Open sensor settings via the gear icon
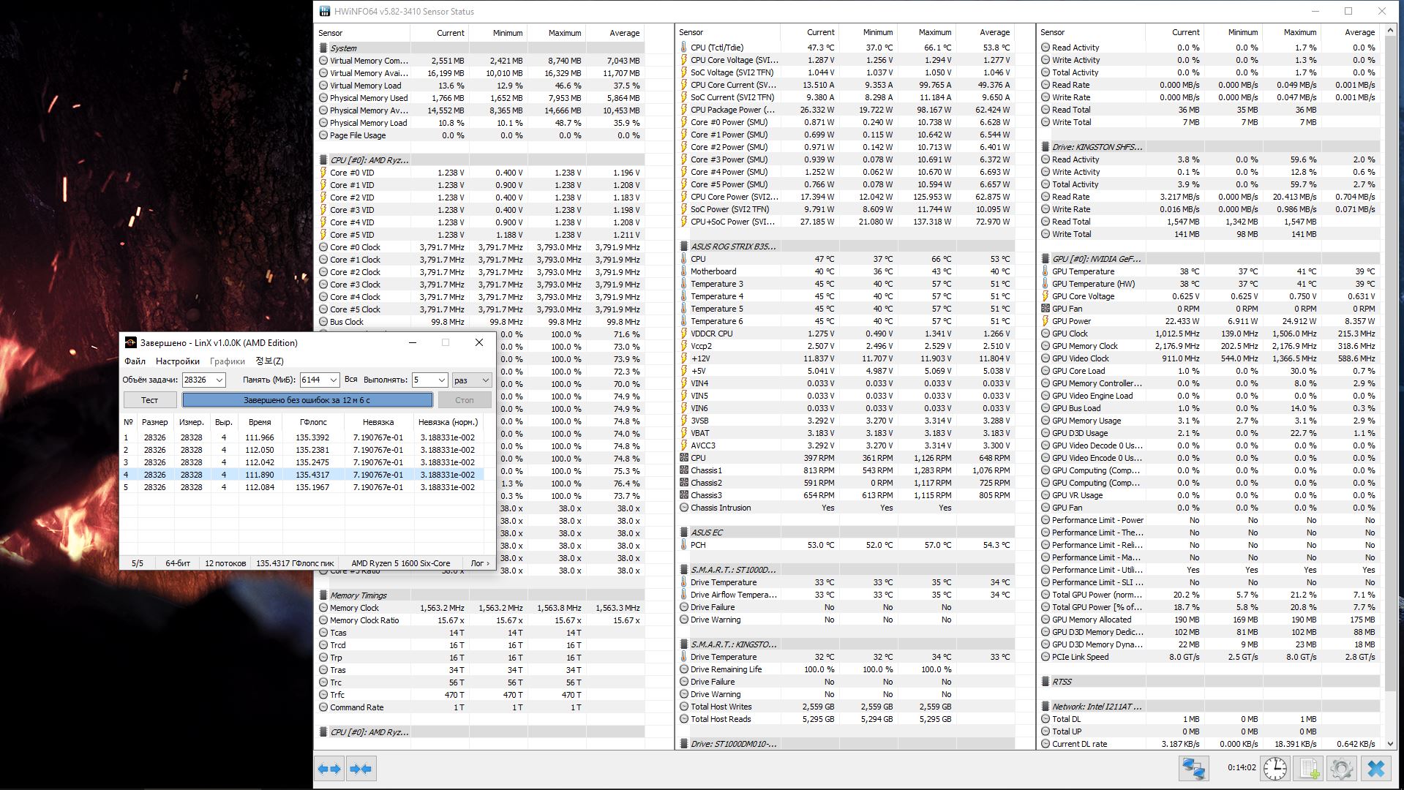Image resolution: width=1404 pixels, height=790 pixels. click(1341, 769)
